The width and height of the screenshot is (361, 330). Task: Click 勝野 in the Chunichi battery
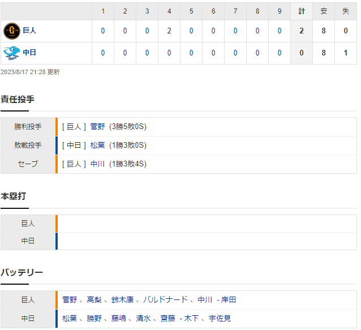coord(94,319)
